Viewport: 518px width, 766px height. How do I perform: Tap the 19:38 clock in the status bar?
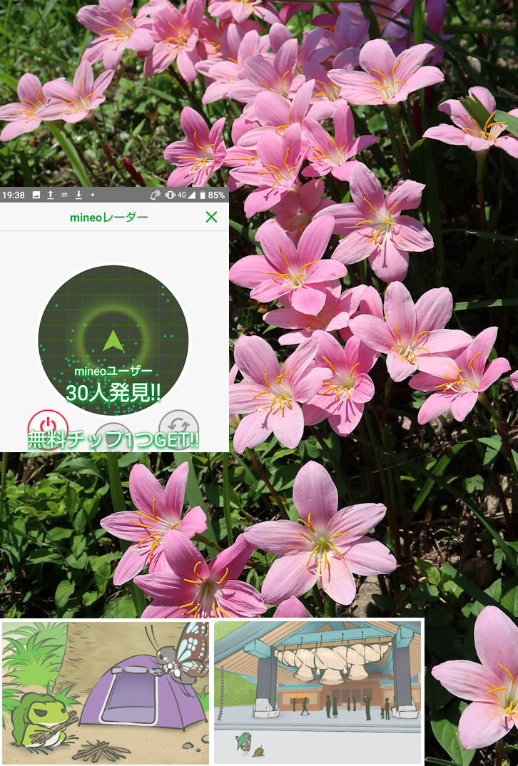pyautogui.click(x=13, y=195)
